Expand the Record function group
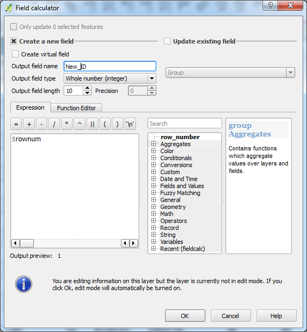 153,228
